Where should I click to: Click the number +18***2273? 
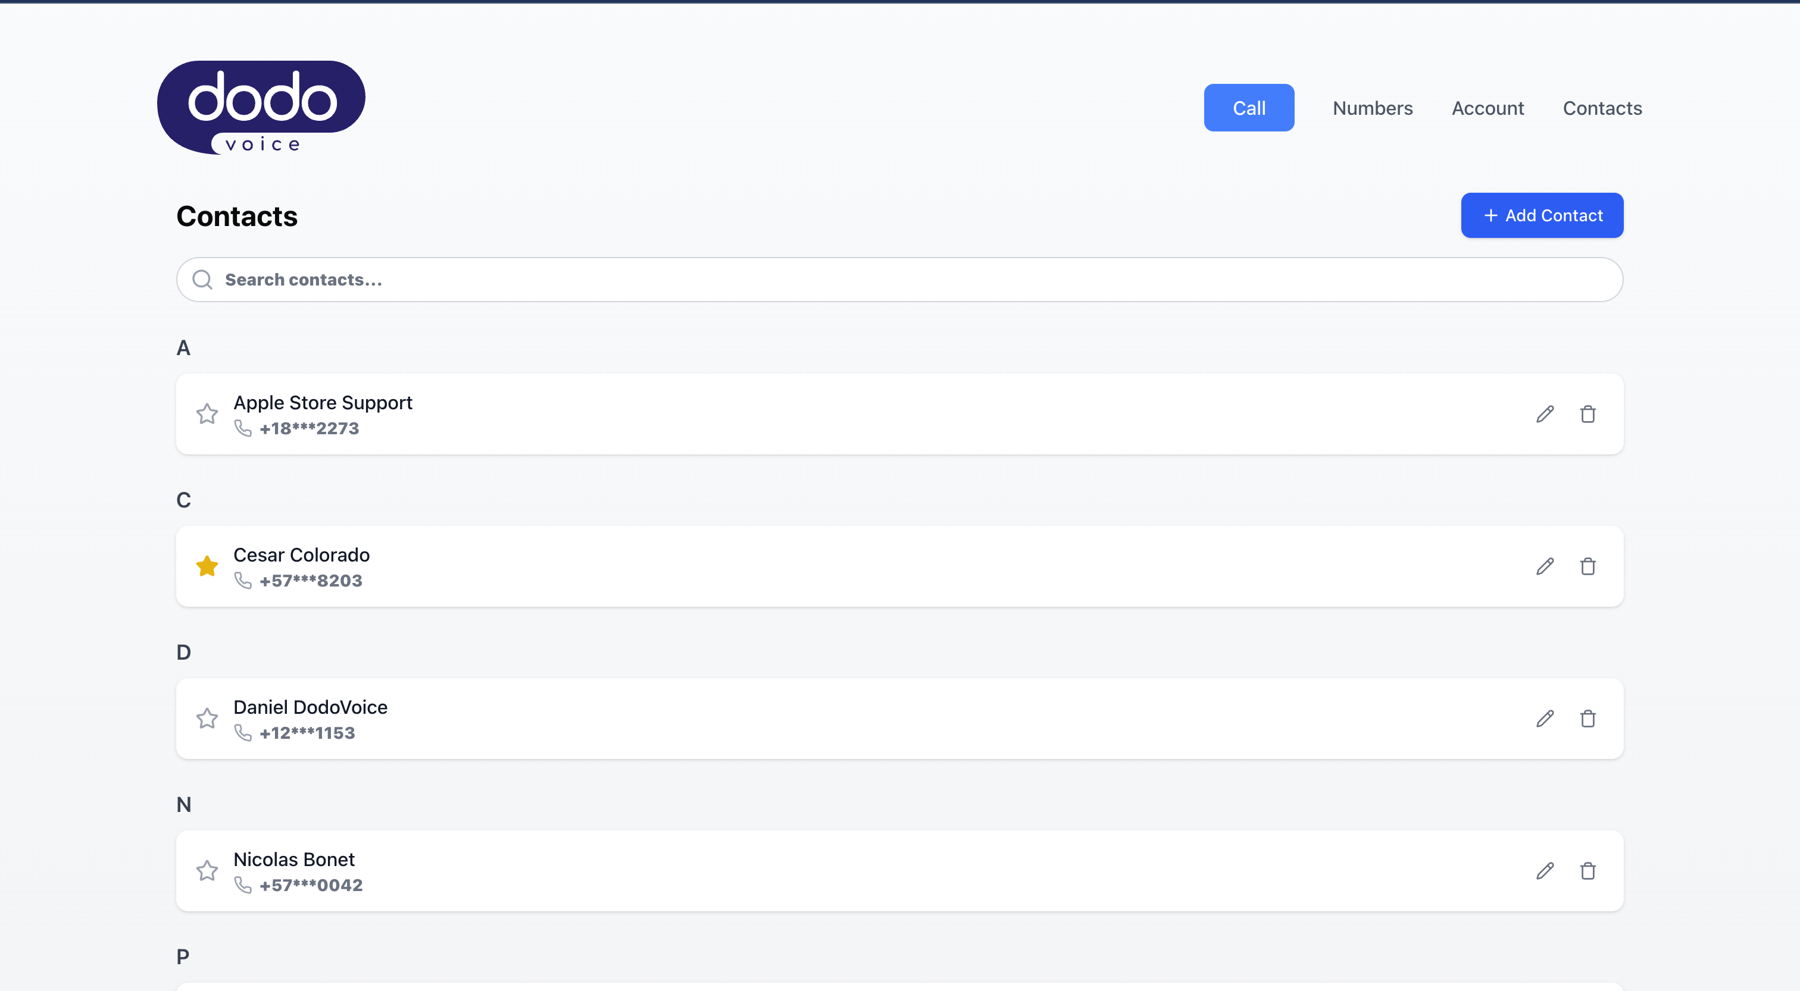tap(309, 429)
